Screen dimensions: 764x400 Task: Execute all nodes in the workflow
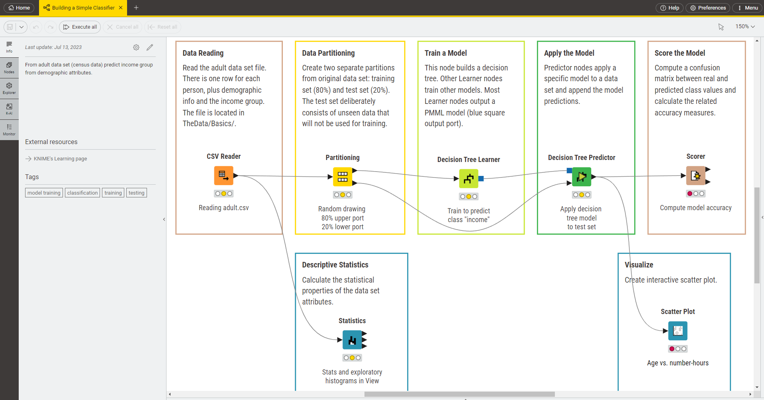click(79, 27)
